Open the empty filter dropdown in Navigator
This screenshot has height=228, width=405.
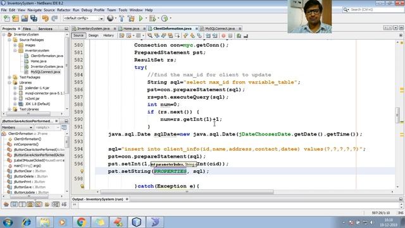pyautogui.click(x=47, y=127)
